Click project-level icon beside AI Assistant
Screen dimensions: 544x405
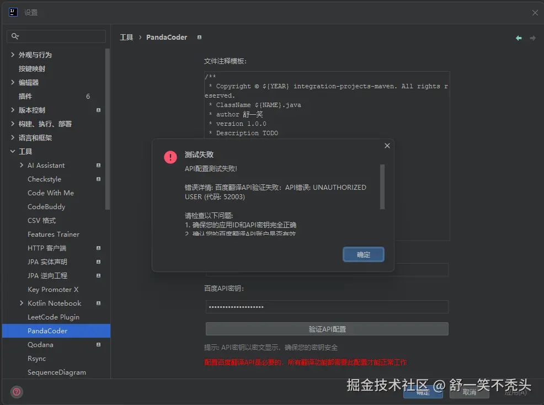[x=99, y=166]
